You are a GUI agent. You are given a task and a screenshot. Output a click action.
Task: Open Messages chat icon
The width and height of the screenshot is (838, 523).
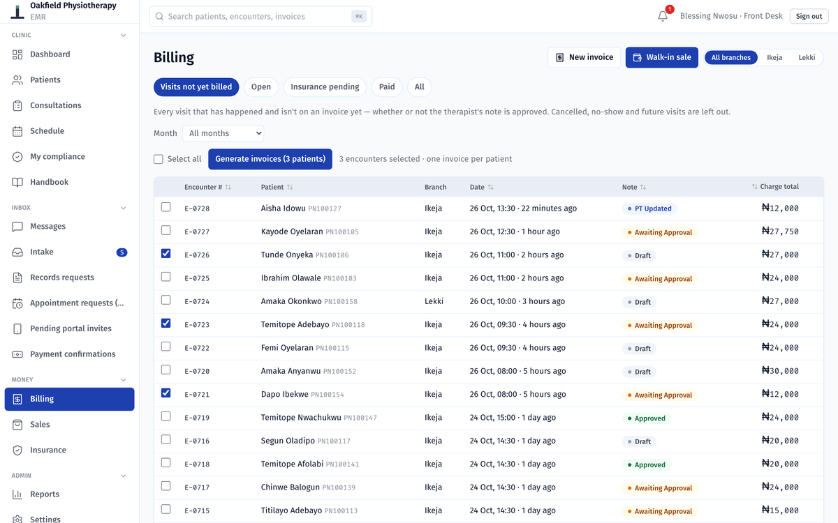[x=17, y=227]
